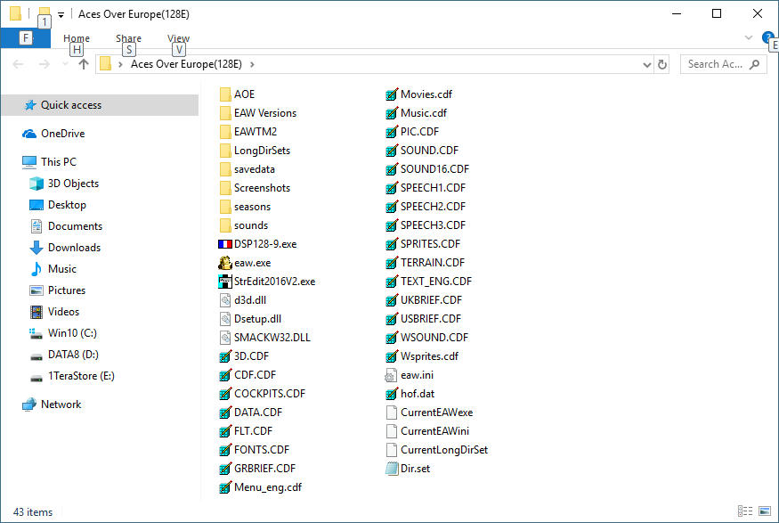Image resolution: width=779 pixels, height=523 pixels.
Task: Open the AOE folder icon
Action: pos(225,94)
